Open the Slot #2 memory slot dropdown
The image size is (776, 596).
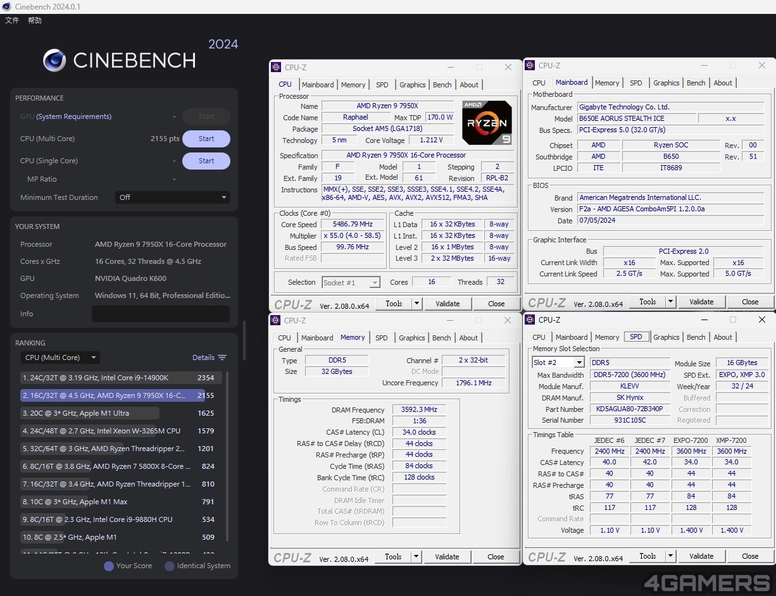point(558,363)
